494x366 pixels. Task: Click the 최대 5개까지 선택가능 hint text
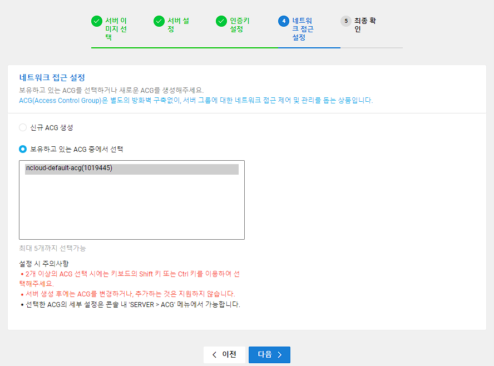52,248
